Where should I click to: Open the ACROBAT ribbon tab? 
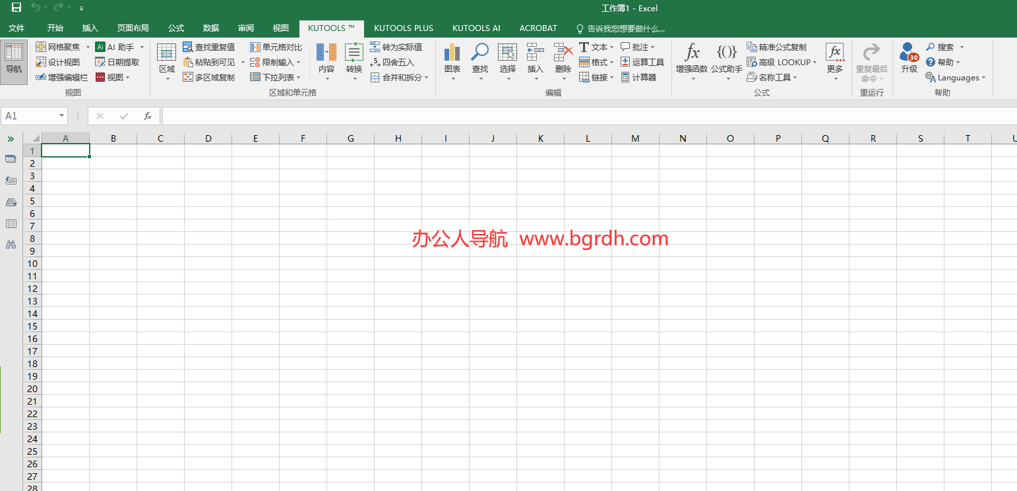click(x=538, y=28)
